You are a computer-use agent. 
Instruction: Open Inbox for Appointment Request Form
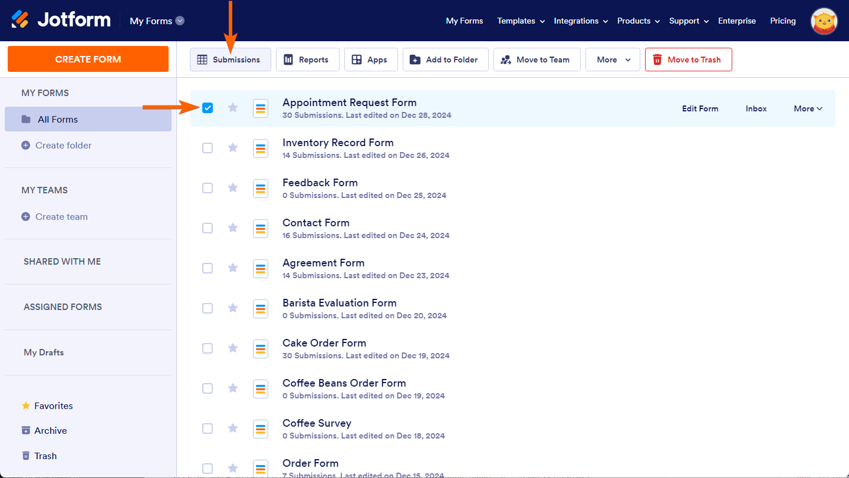pos(756,108)
